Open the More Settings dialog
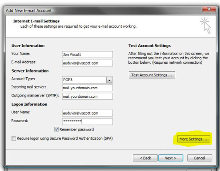This screenshot has height=171, width=220. [193, 139]
